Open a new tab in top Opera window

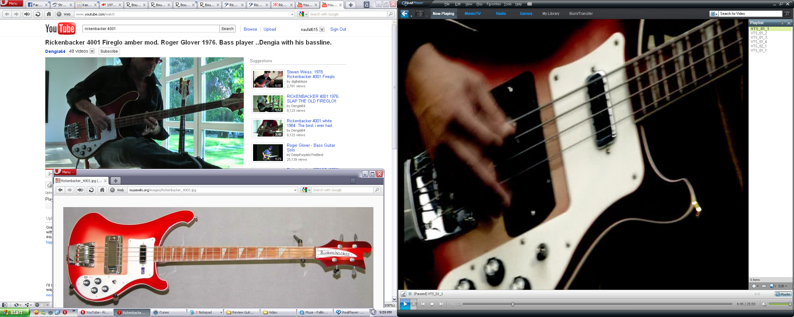point(350,5)
